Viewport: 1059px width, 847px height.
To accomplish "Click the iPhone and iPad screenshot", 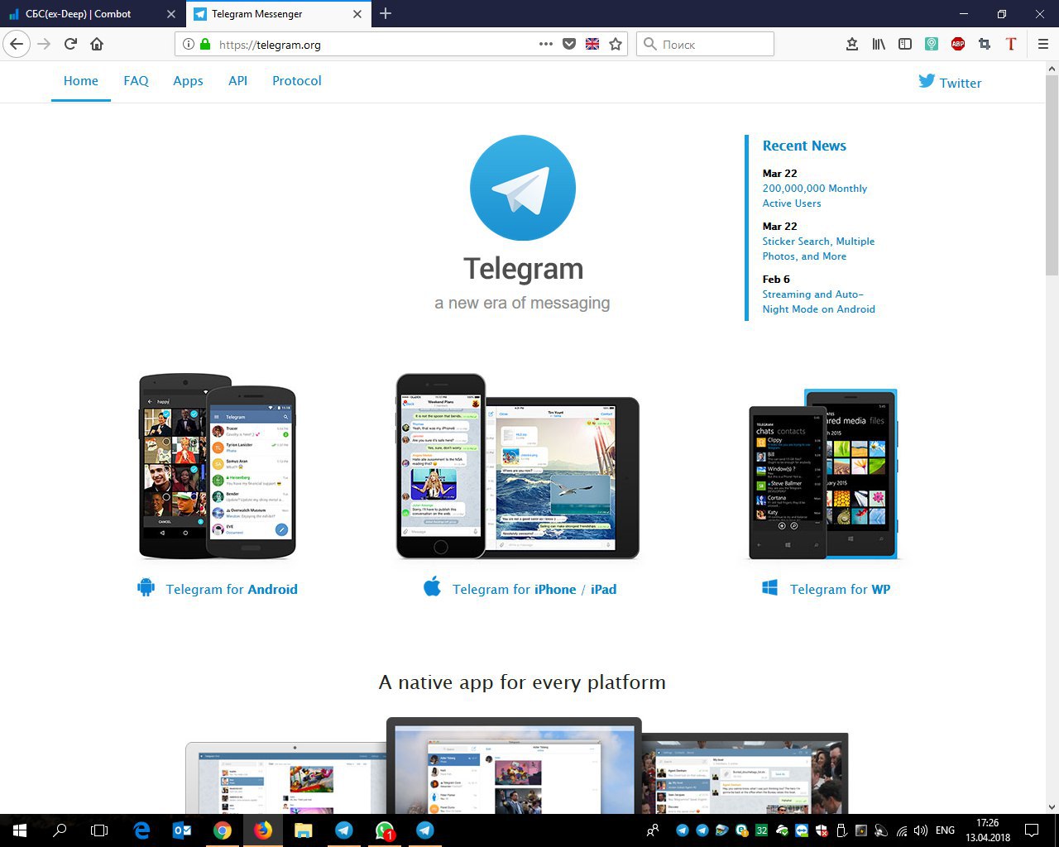I will click(x=518, y=467).
